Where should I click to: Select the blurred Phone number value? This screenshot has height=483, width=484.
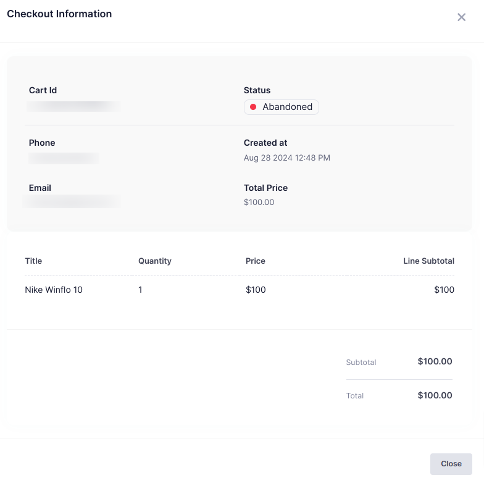point(64,158)
